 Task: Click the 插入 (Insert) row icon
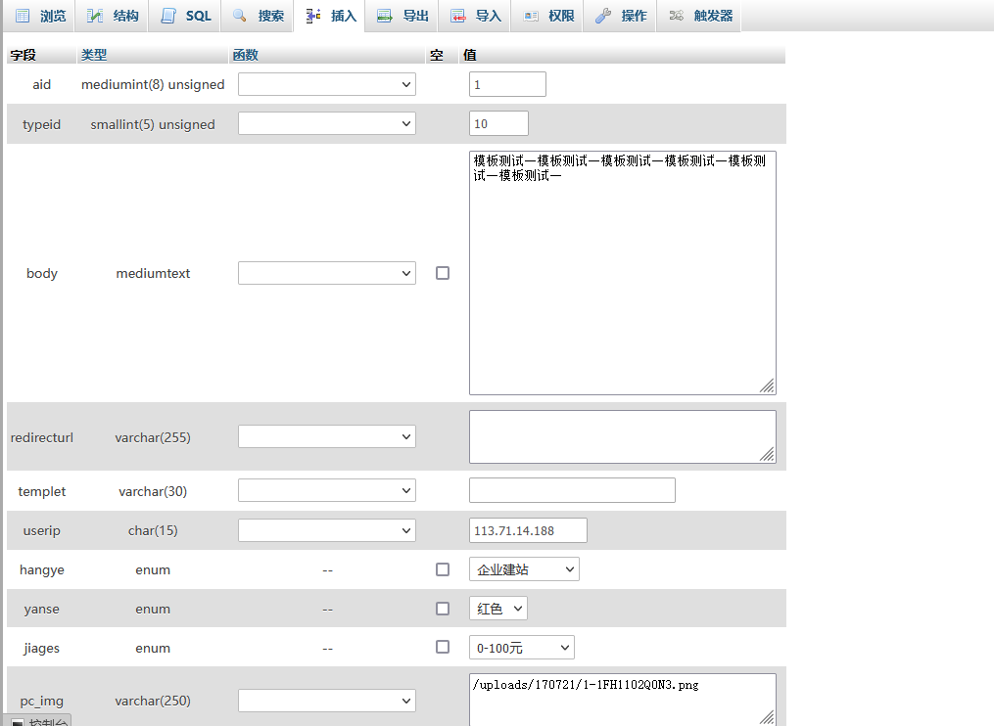tap(313, 16)
